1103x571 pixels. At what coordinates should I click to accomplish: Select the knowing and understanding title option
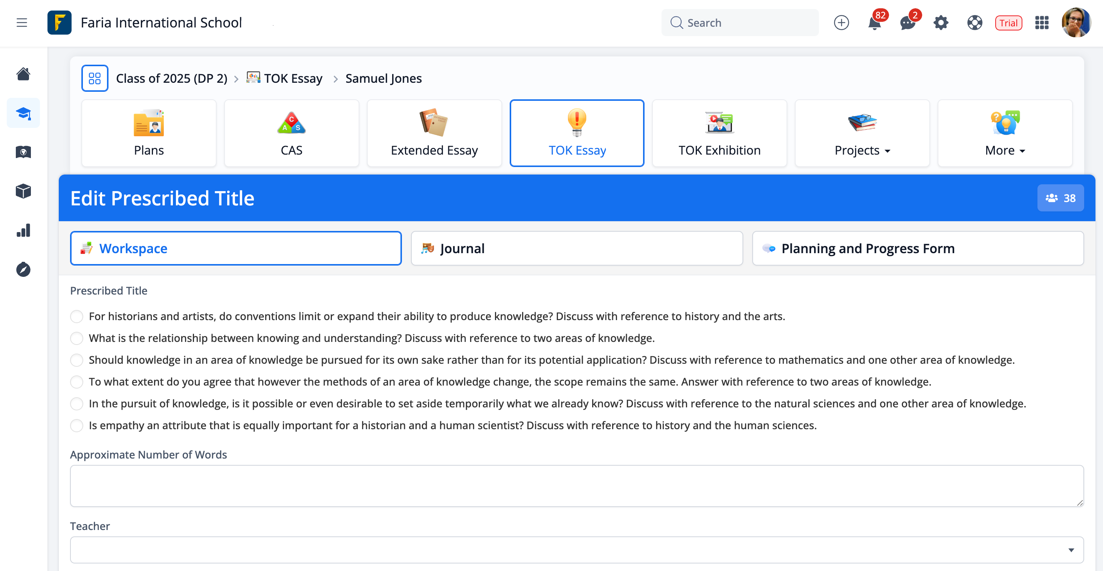pos(76,339)
